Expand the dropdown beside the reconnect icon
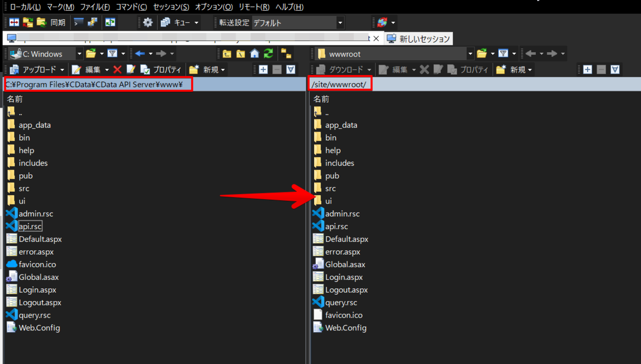Screen dimensions: 641x364 [394, 23]
